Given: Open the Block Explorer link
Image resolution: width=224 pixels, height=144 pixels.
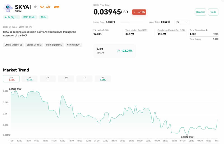Looking at the screenshot, I should (54, 45).
